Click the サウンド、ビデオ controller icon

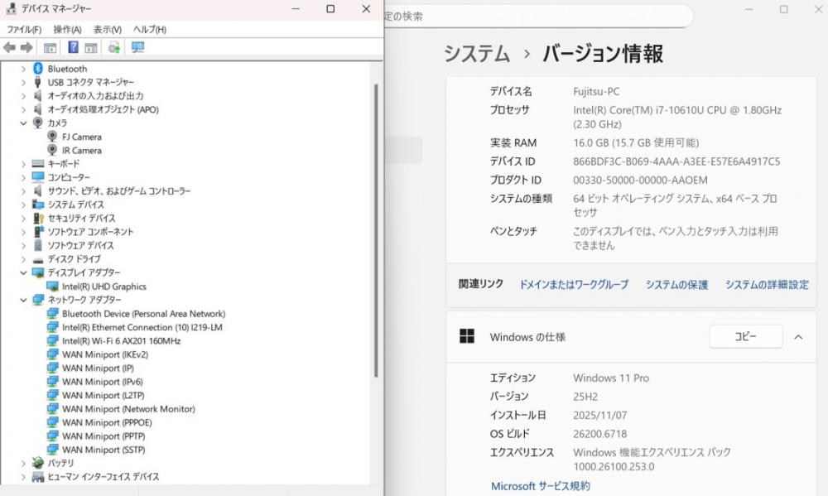point(37,190)
